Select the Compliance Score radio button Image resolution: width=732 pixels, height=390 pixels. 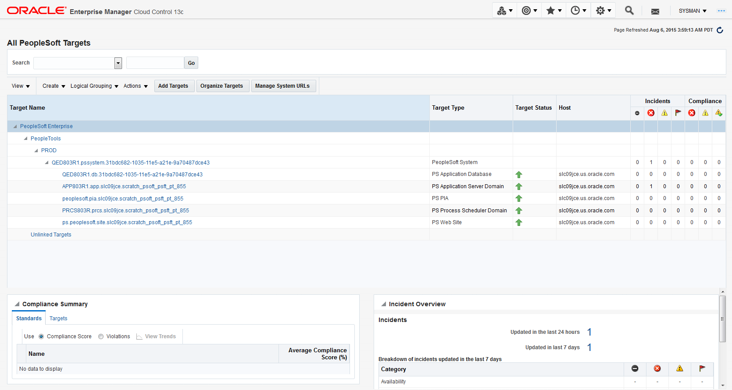point(41,336)
